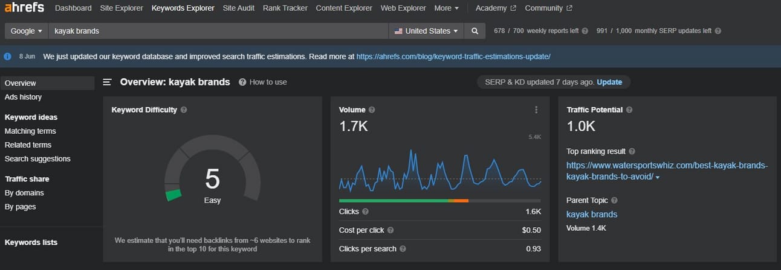Open the Volume card three-dot menu
The width and height of the screenshot is (781, 270).
(x=536, y=110)
